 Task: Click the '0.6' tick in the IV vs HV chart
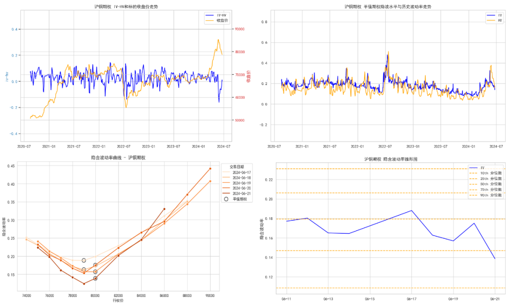(x=264, y=42)
